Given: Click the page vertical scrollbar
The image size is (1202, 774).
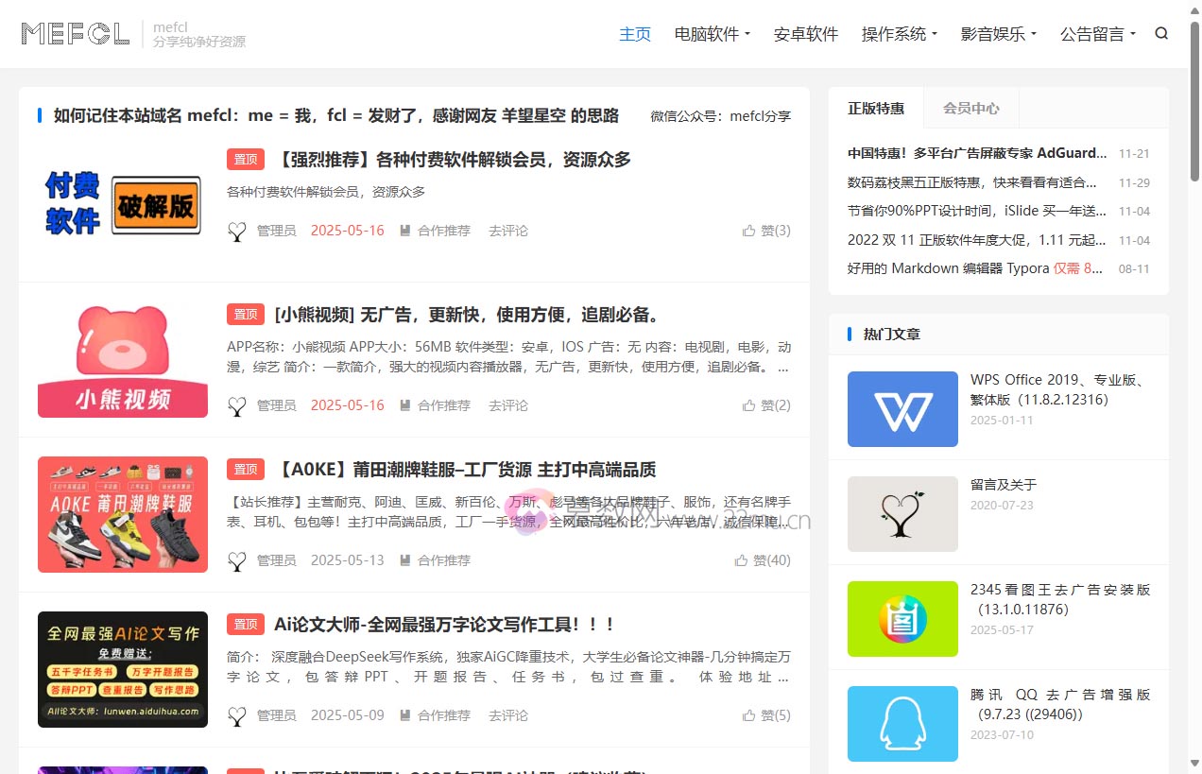Looking at the screenshot, I should click(x=1195, y=378).
